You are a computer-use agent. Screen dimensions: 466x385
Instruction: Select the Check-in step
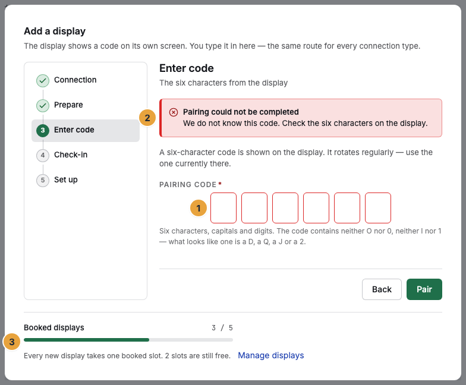86,155
